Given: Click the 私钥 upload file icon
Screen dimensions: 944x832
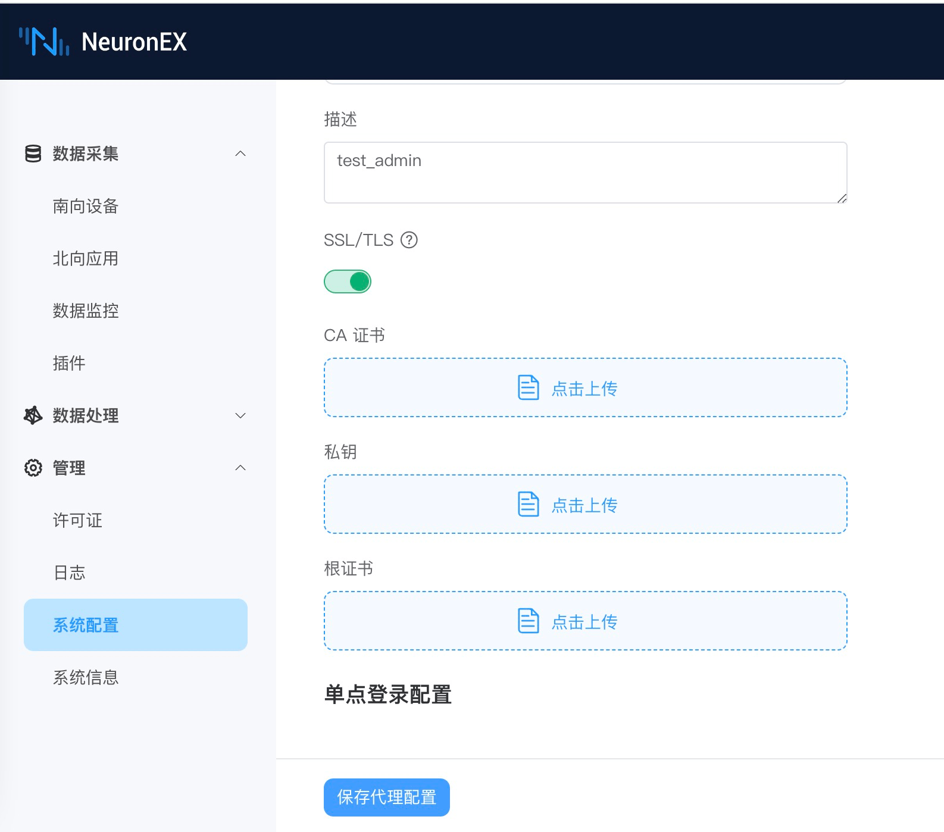Looking at the screenshot, I should pyautogui.click(x=528, y=504).
